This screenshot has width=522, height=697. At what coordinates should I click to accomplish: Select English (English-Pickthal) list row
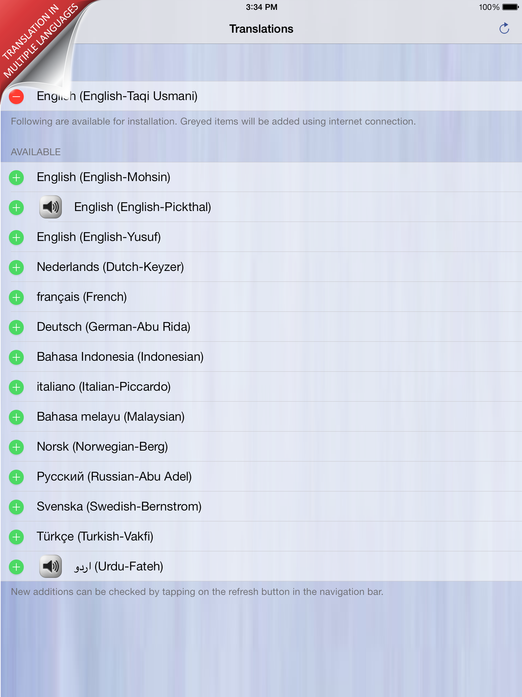261,207
